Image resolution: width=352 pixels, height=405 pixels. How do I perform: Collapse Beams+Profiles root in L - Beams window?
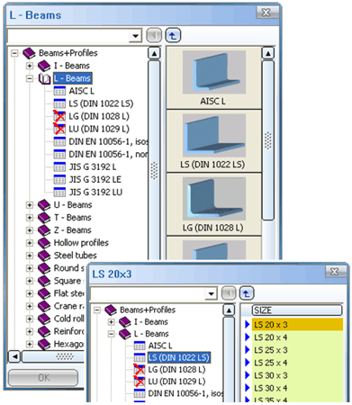14,53
